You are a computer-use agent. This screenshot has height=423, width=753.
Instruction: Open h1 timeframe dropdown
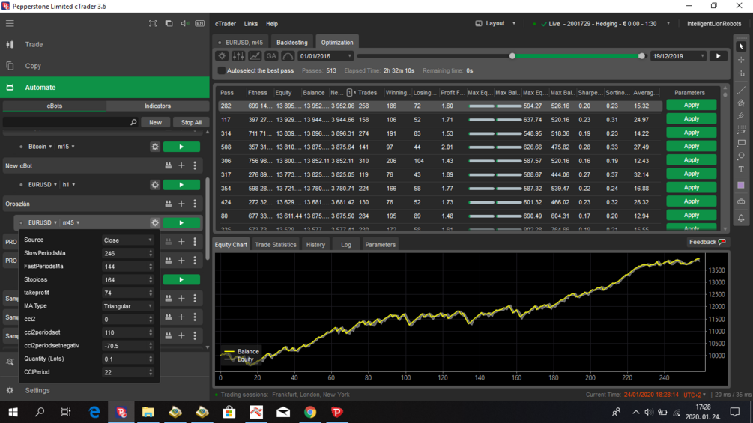[69, 185]
